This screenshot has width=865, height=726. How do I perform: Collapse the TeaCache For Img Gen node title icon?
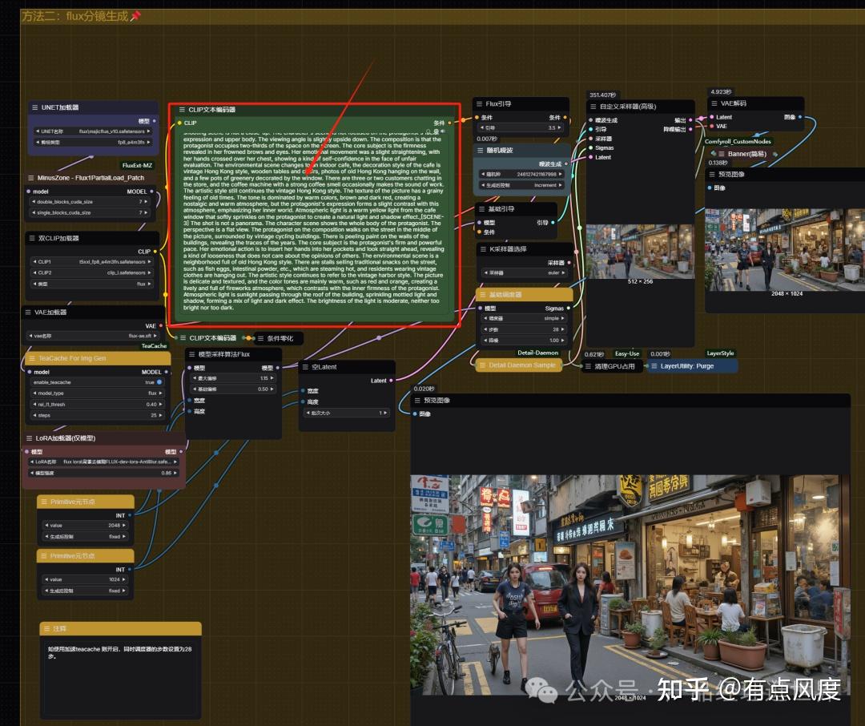(30, 360)
